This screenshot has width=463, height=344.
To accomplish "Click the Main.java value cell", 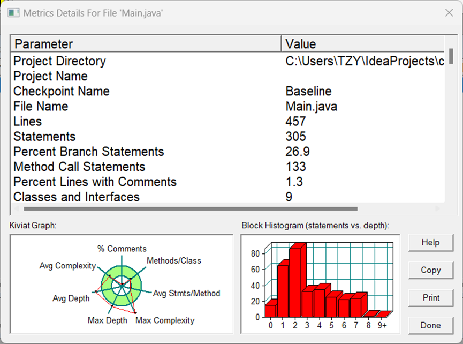I will pyautogui.click(x=311, y=107).
